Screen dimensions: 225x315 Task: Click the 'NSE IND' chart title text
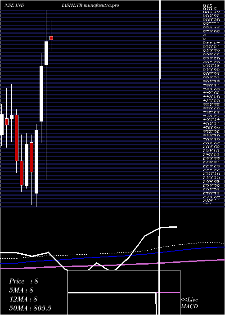14,5
